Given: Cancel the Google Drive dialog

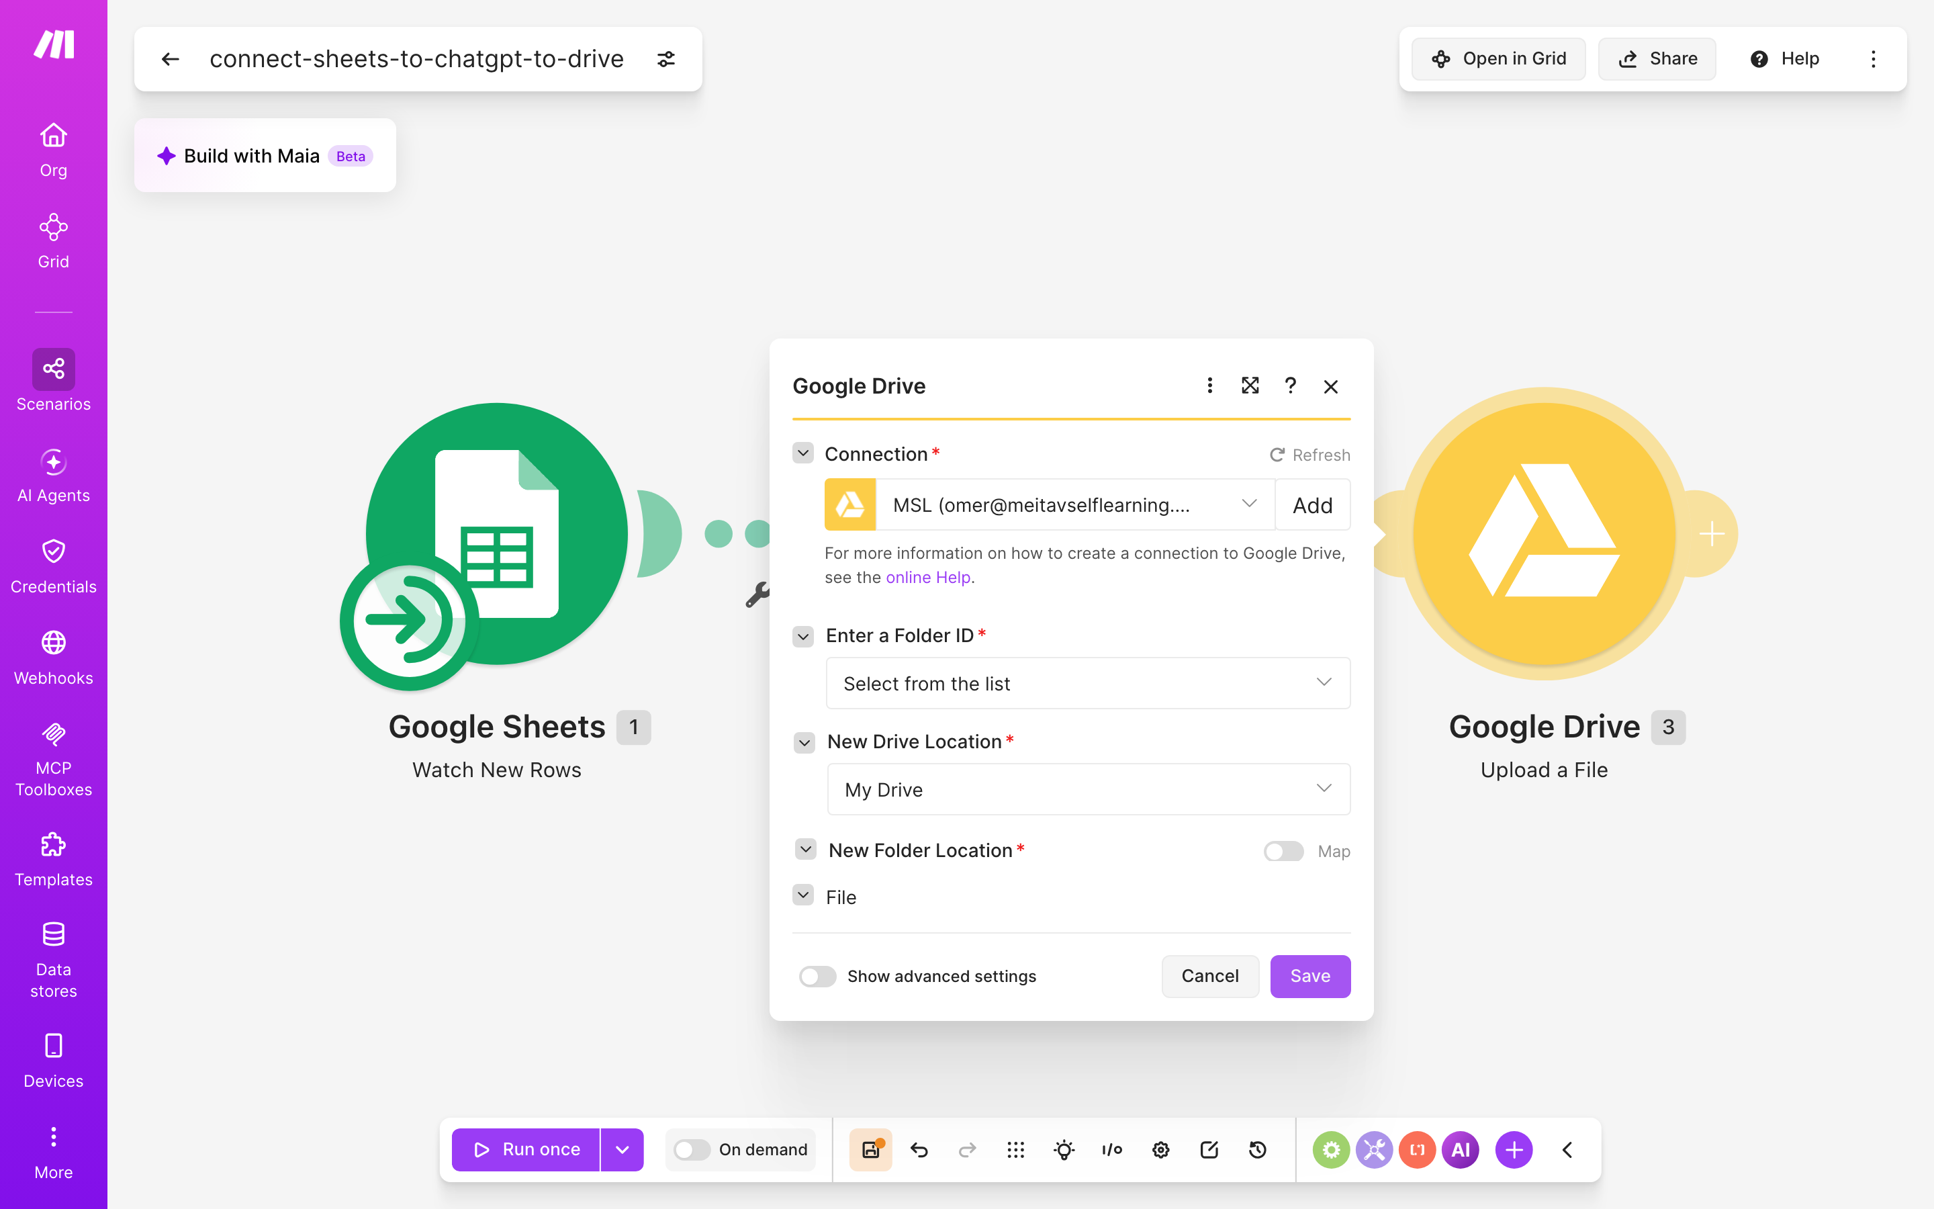Looking at the screenshot, I should tap(1210, 977).
